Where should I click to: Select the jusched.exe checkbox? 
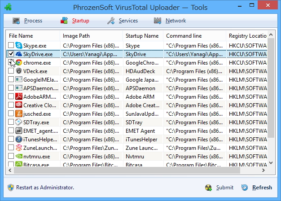pyautogui.click(x=11, y=113)
